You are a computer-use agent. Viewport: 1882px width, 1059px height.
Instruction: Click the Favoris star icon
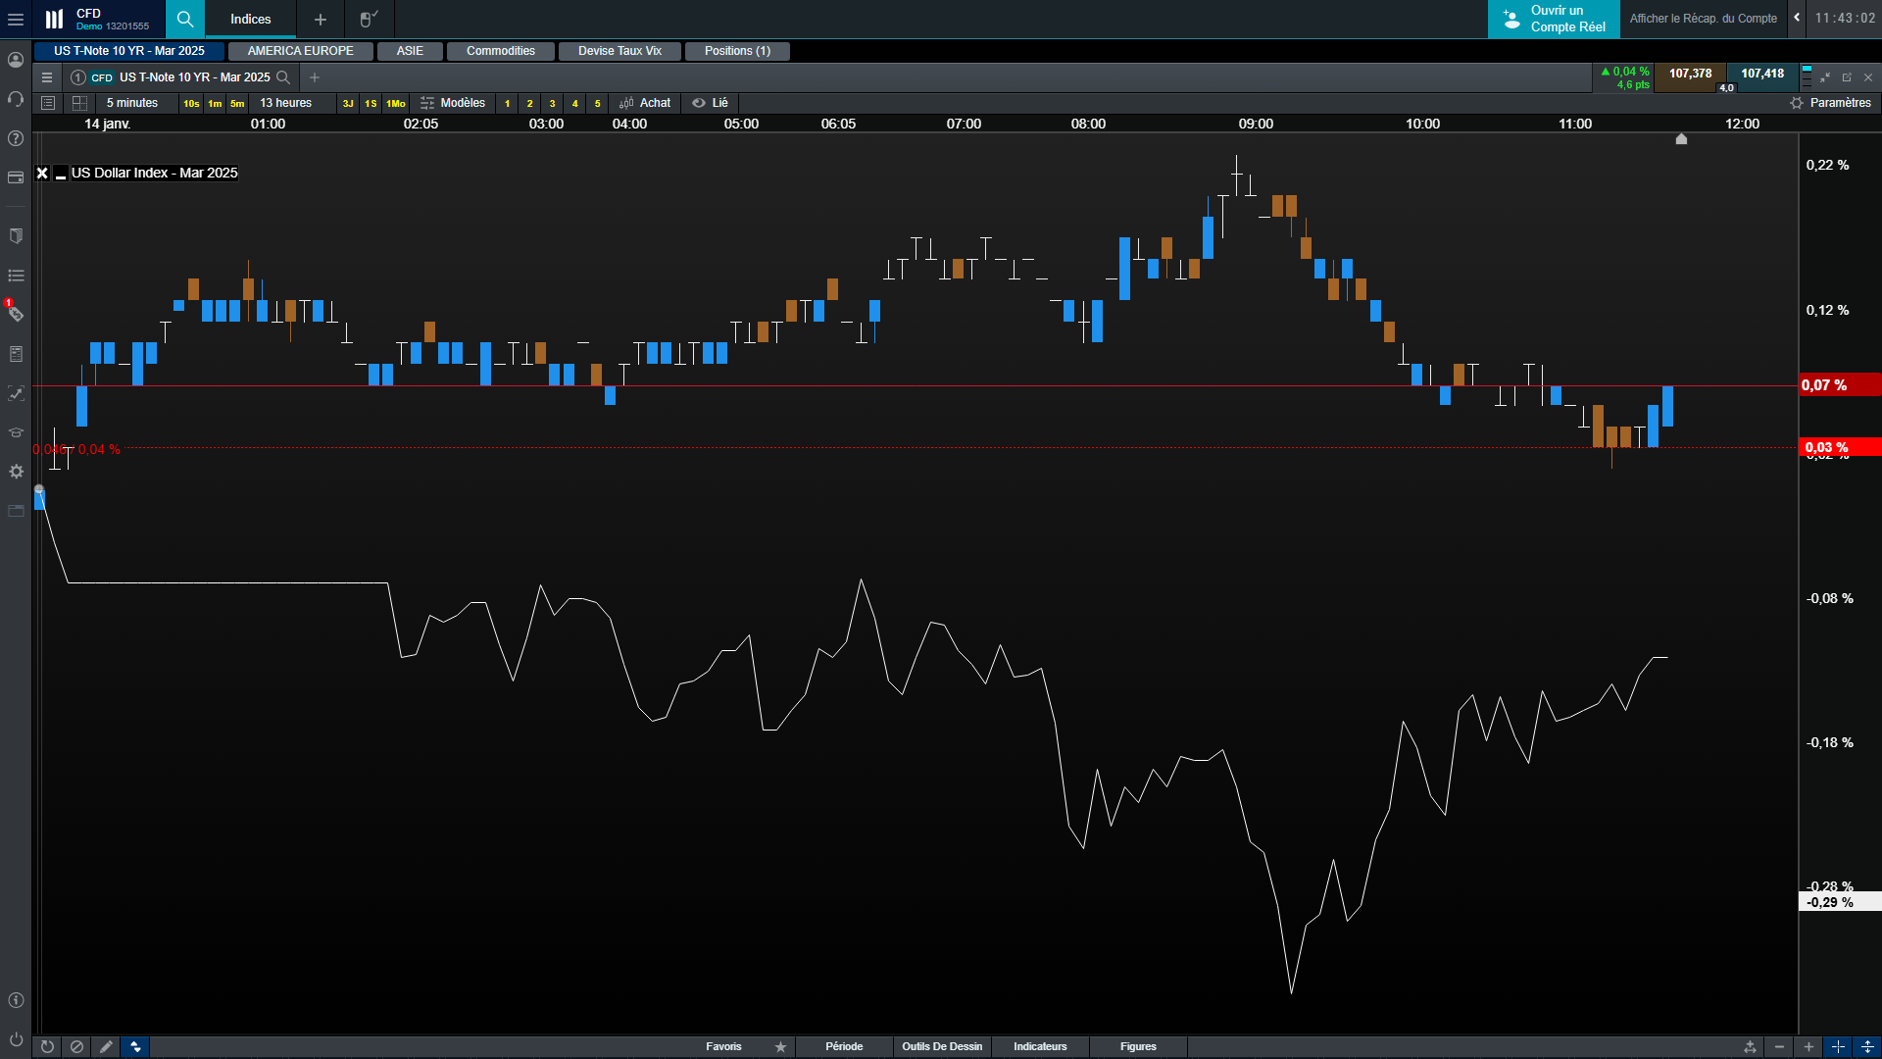pyautogui.click(x=780, y=1046)
